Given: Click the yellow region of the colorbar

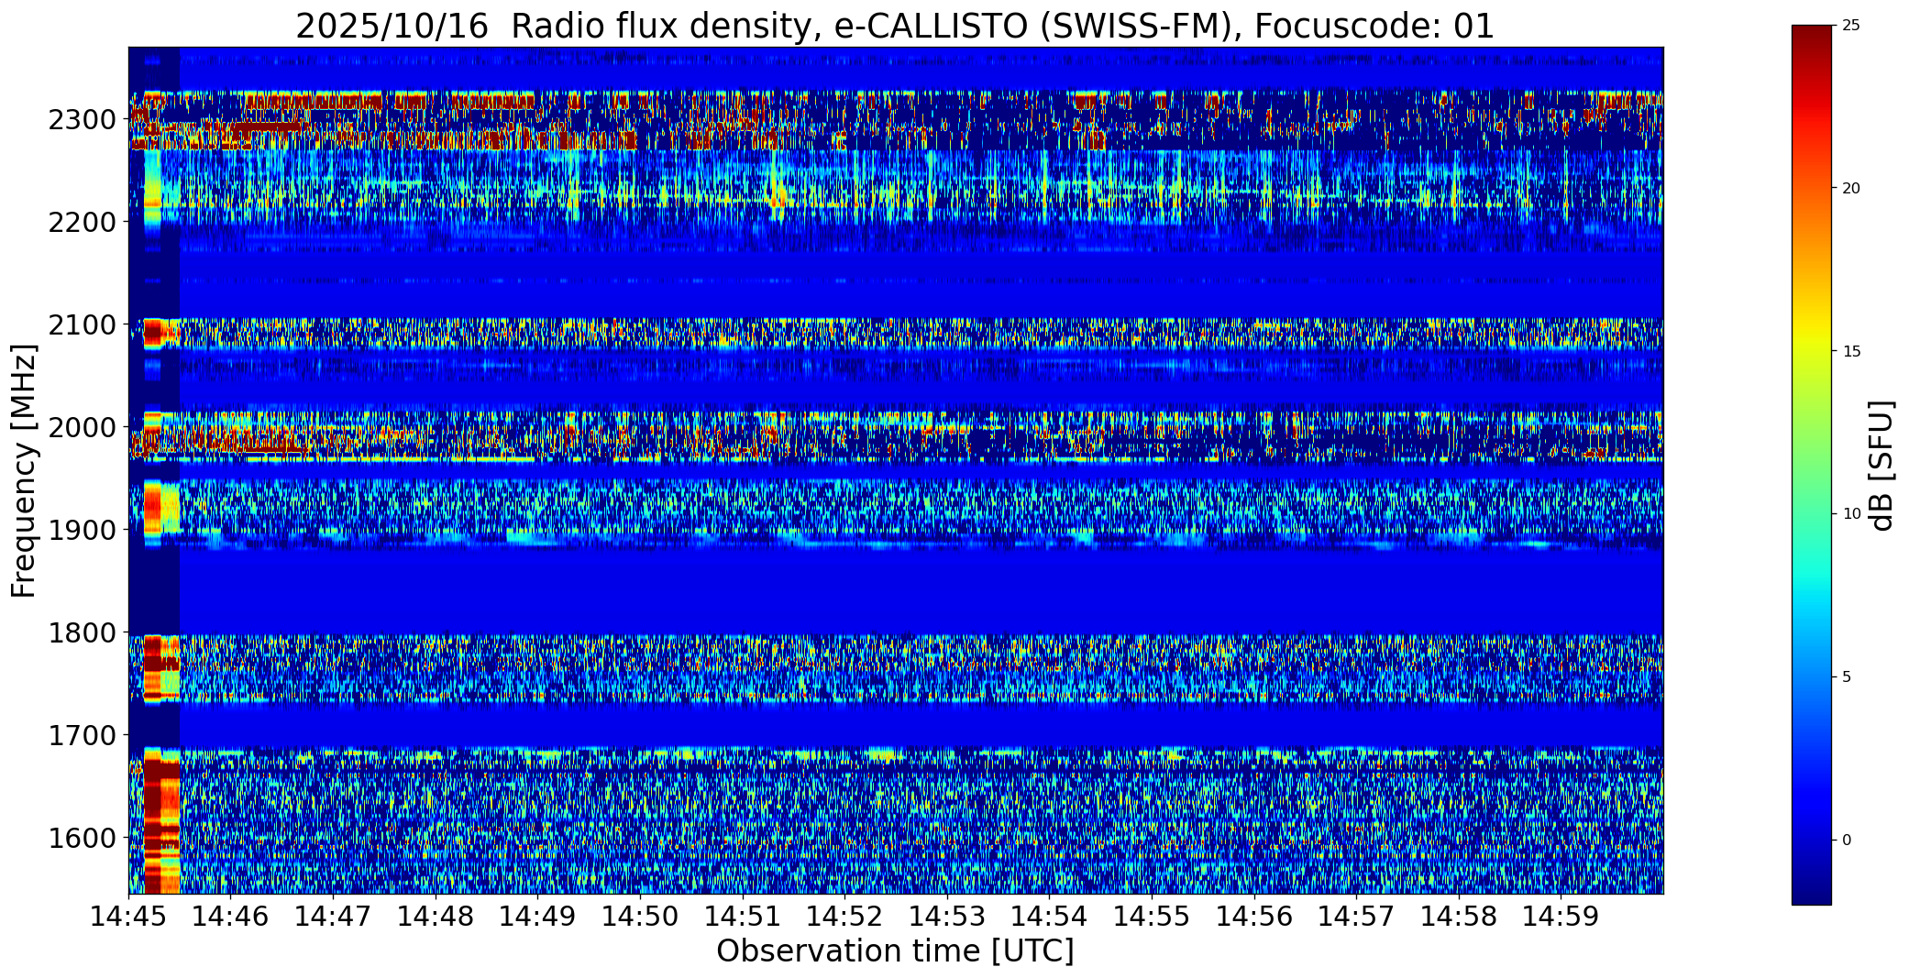Looking at the screenshot, I should tap(1811, 341).
